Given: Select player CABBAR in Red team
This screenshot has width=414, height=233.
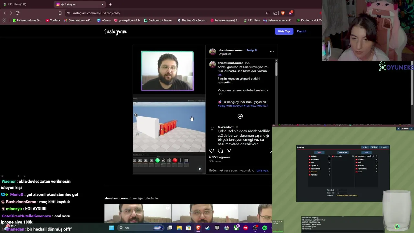Looking at the screenshot, I should tap(320, 156).
